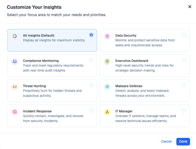Pick the Threat Hunting radio button
196x149 pixels.
point(91,85)
